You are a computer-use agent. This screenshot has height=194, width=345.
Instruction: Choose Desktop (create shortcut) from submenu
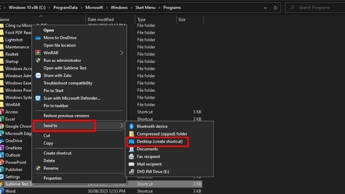click(x=160, y=141)
